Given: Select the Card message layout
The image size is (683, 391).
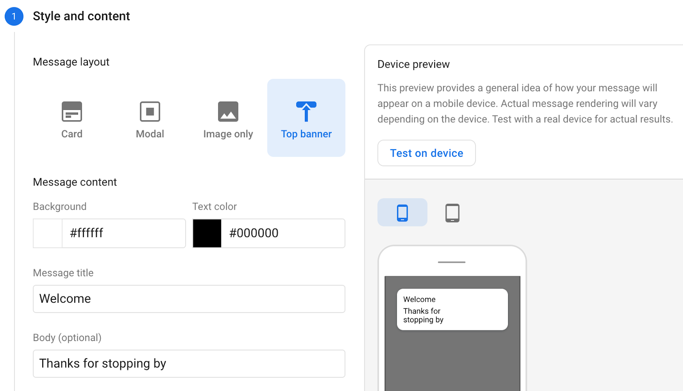Looking at the screenshot, I should (x=72, y=119).
